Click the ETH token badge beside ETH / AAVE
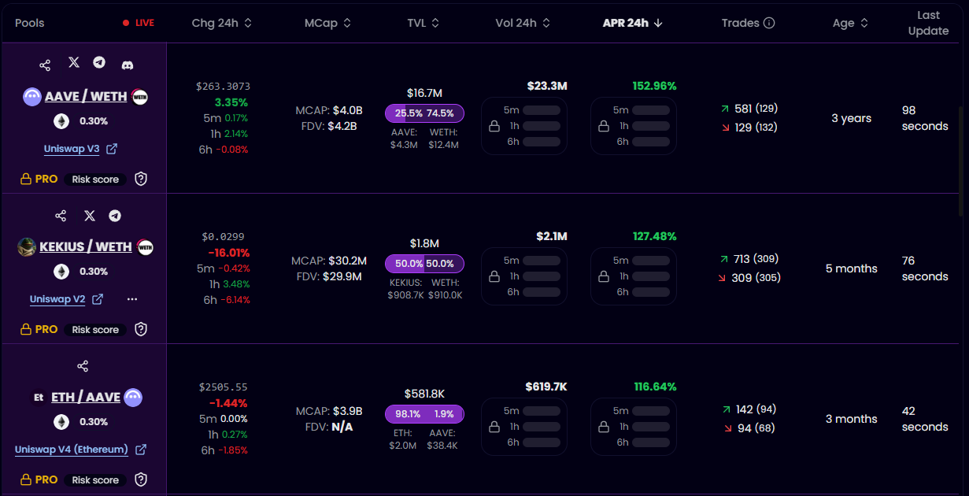 click(x=38, y=398)
